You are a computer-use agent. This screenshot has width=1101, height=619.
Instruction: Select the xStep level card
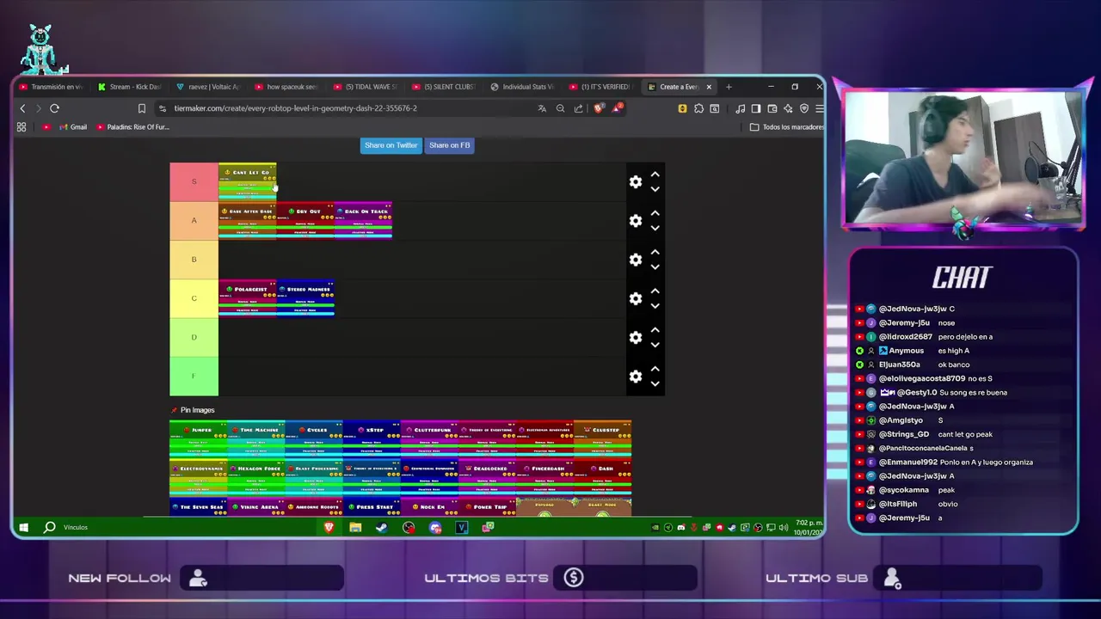tap(372, 438)
